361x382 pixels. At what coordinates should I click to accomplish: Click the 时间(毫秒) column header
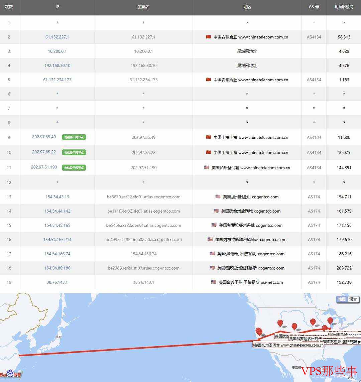pyautogui.click(x=344, y=7)
